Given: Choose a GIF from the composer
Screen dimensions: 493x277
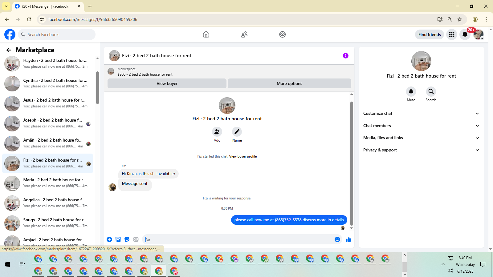Looking at the screenshot, I should [136, 239].
